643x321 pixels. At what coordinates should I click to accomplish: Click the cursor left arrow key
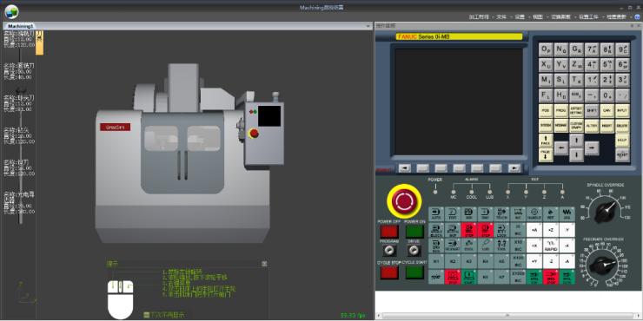561,147
